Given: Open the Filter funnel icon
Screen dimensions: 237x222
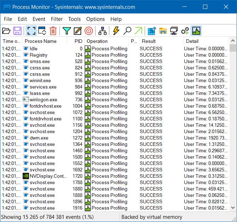Looking at the screenshot, I should (x=67, y=31).
